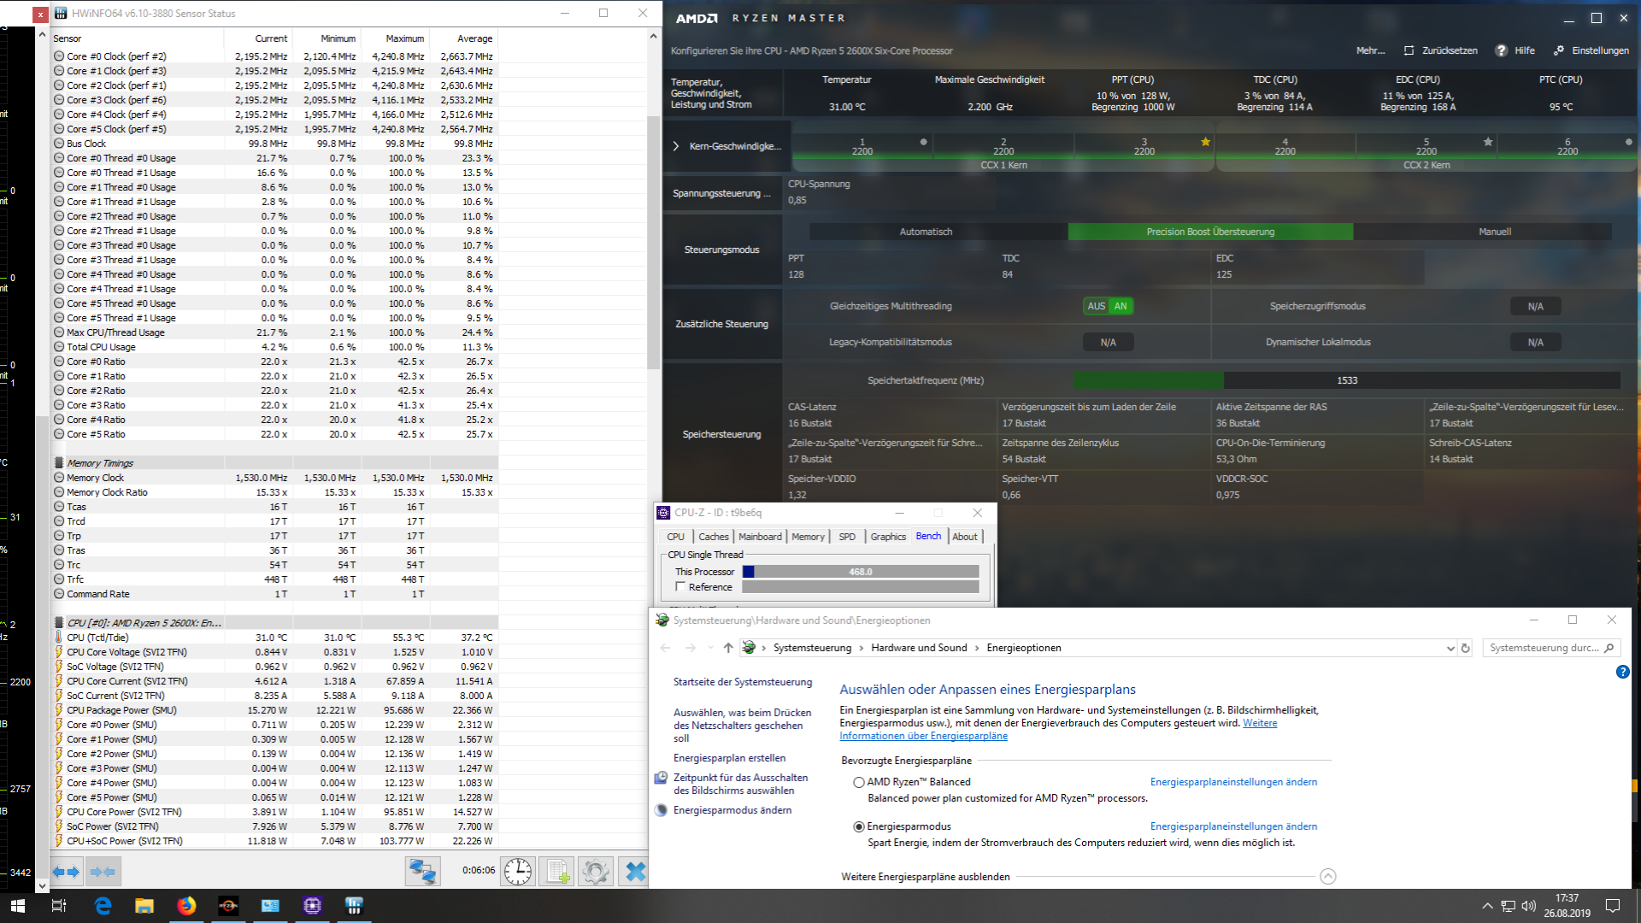1641x923 pixels.
Task: Click the clock reset timer icon
Action: [x=518, y=872]
